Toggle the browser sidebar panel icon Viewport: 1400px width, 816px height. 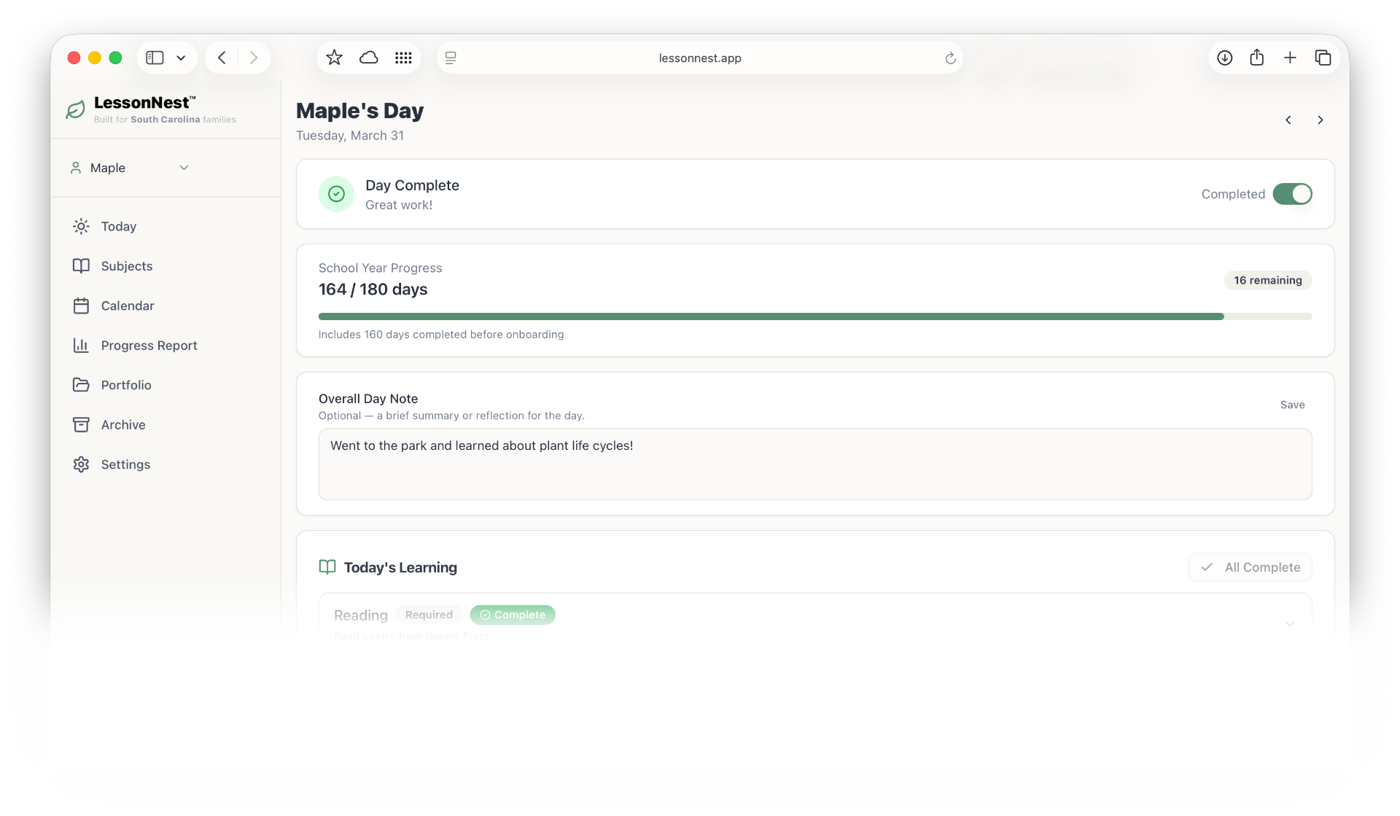(x=155, y=58)
